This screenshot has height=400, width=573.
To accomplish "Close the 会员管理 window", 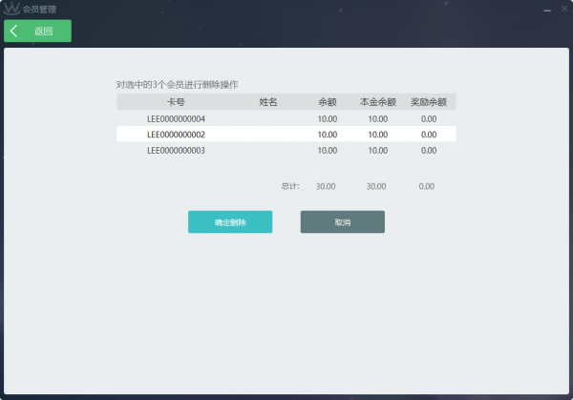I will [564, 9].
